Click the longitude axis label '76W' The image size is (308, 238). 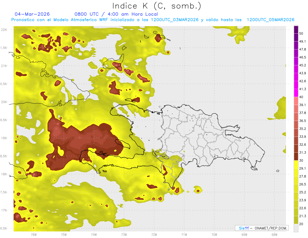pos(34,235)
